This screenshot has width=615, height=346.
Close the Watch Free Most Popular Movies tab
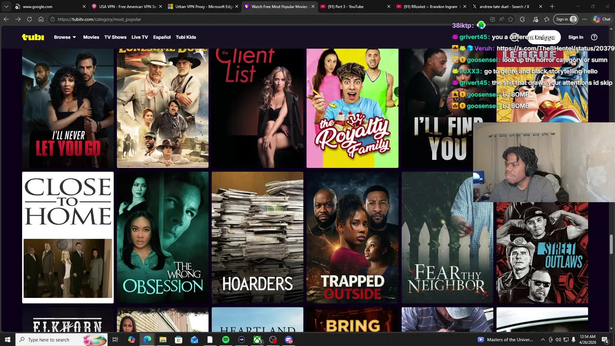click(313, 7)
